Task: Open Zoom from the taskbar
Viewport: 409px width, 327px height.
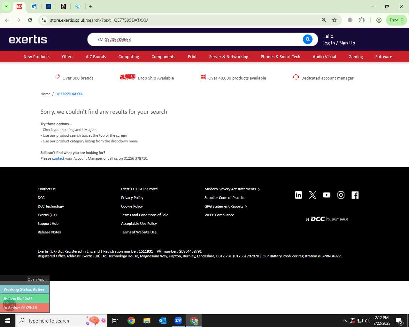Action: click(x=178, y=321)
